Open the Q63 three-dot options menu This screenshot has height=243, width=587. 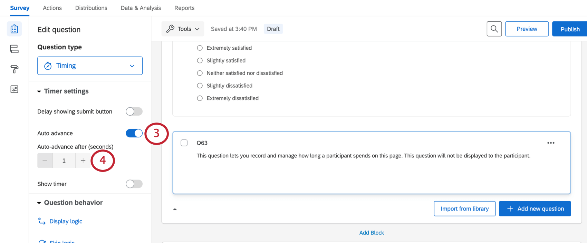tap(551, 143)
